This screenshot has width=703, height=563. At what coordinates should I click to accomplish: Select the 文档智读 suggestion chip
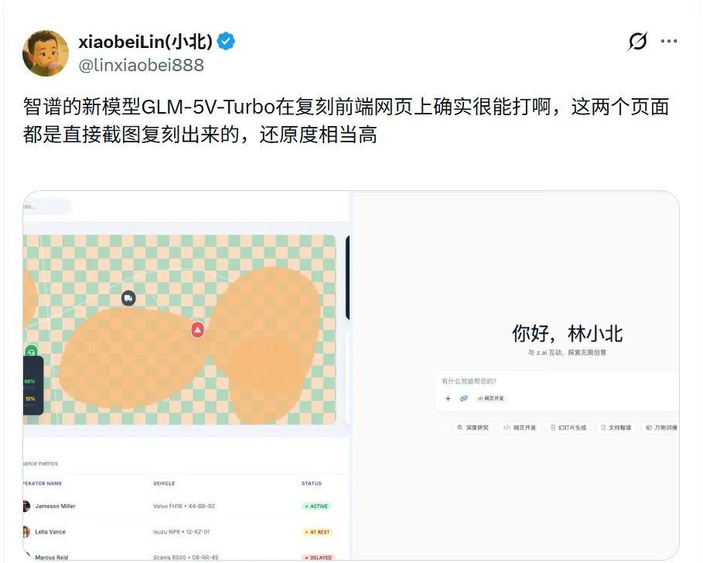coord(616,428)
